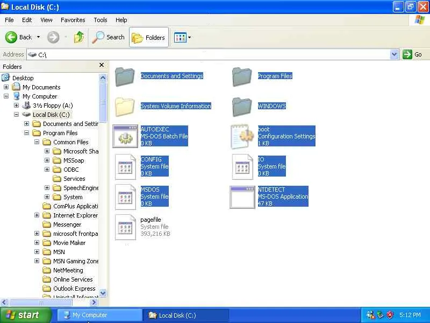This screenshot has width=430, height=323.
Task: Select ComPlus Applications folder in tree
Action: pyautogui.click(x=75, y=206)
